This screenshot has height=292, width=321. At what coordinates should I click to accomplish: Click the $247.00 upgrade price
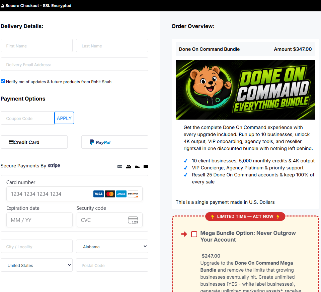point(211,256)
